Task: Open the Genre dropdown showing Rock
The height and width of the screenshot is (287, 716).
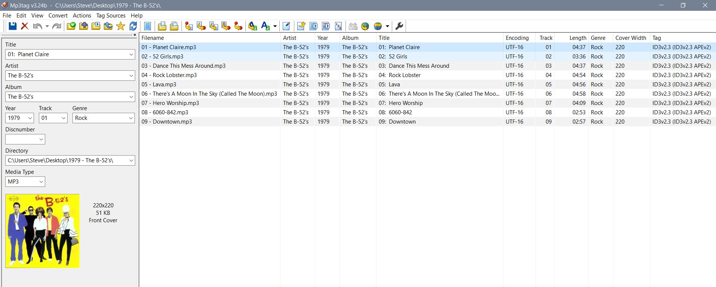Action: (131, 118)
